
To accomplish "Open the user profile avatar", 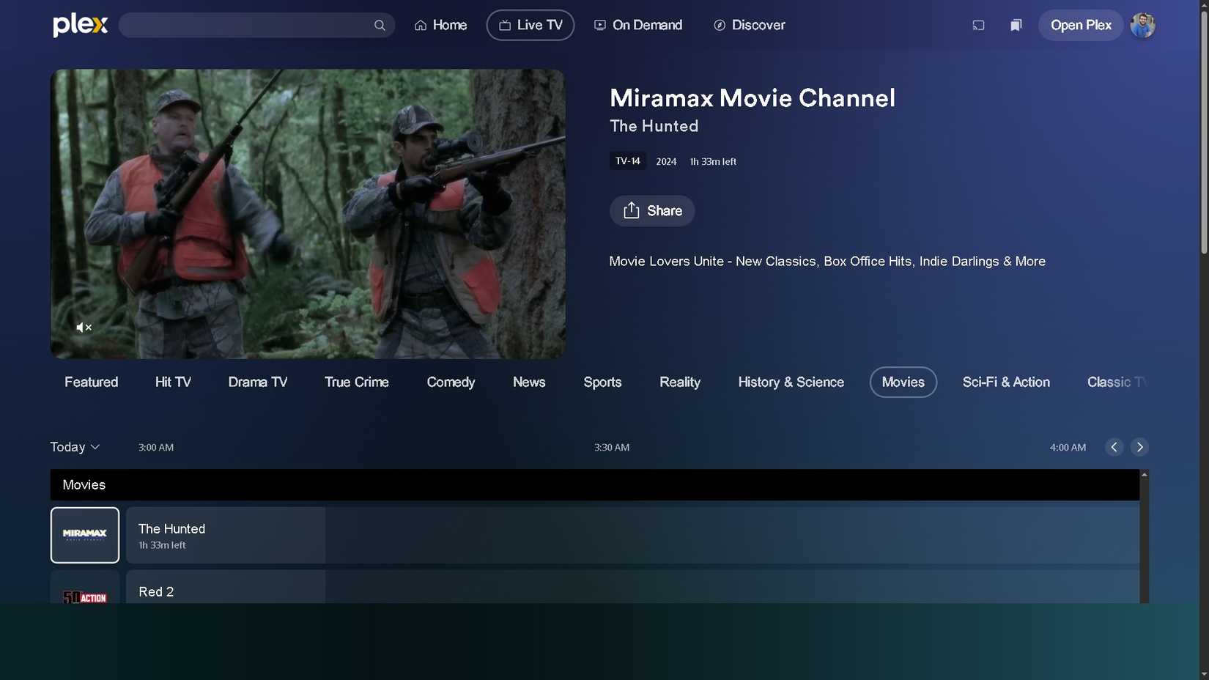I will [x=1142, y=26].
